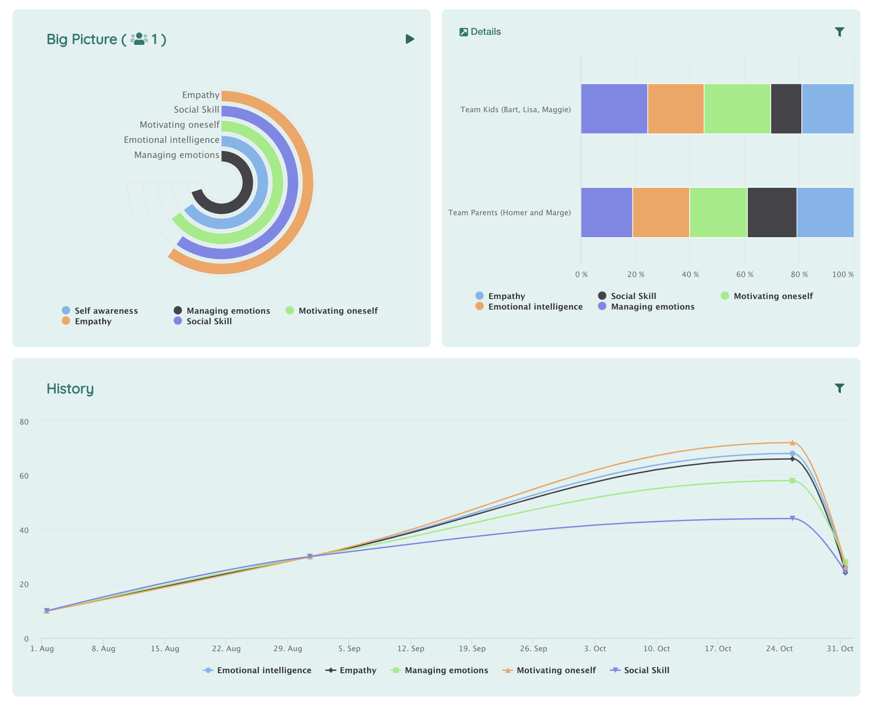Open the Details filter funnel icon

[839, 32]
